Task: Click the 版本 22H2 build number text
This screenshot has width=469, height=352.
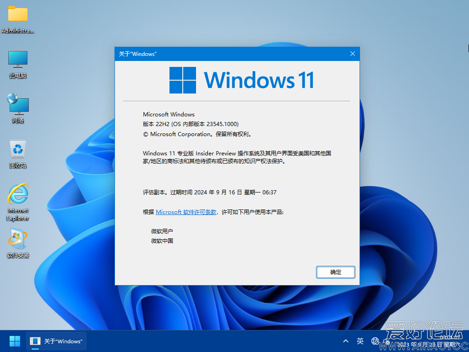Action: 191,124
